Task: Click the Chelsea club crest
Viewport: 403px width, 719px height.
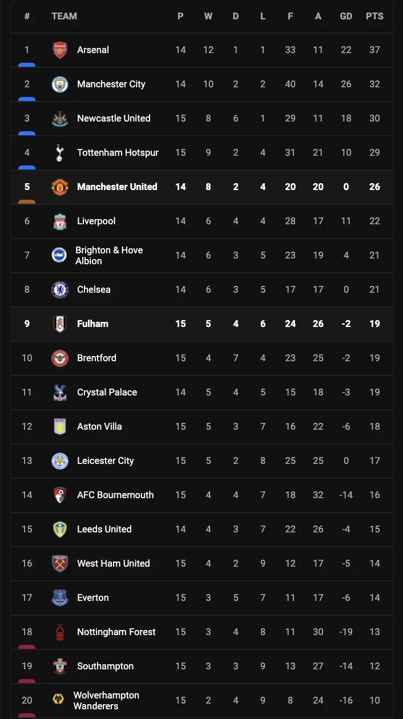Action: pos(60,289)
